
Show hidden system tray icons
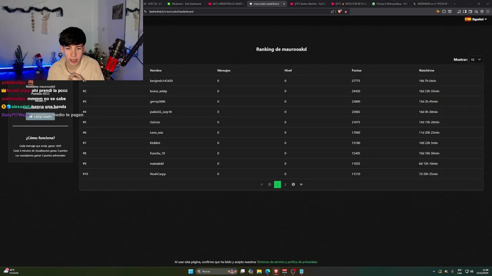tap(434, 271)
